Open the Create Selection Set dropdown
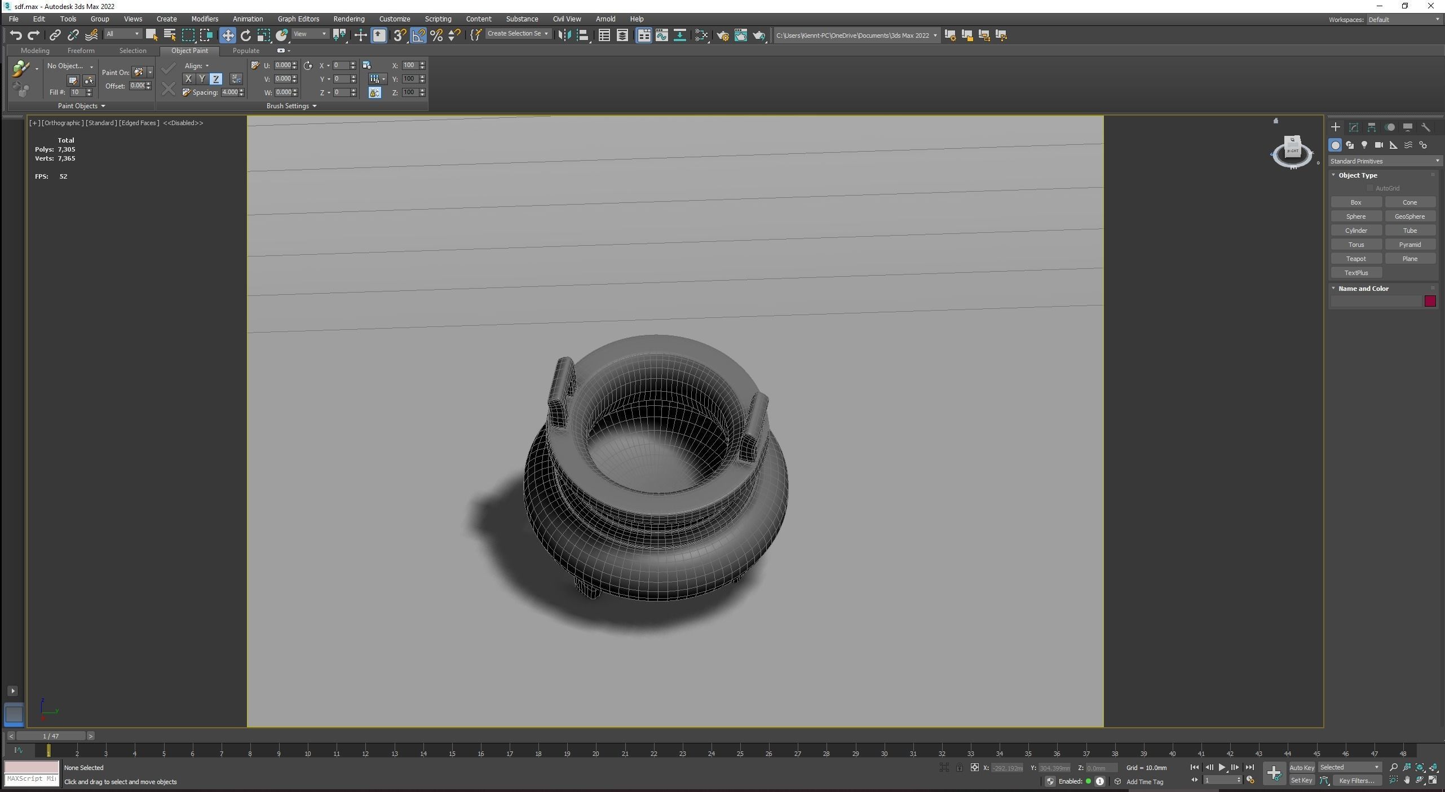Image resolution: width=1445 pixels, height=792 pixels. click(x=518, y=34)
